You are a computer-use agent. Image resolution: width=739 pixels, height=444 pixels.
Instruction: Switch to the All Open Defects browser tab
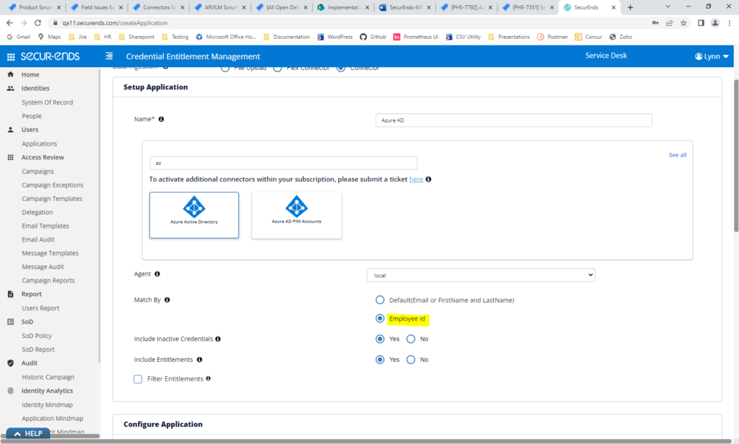point(283,7)
